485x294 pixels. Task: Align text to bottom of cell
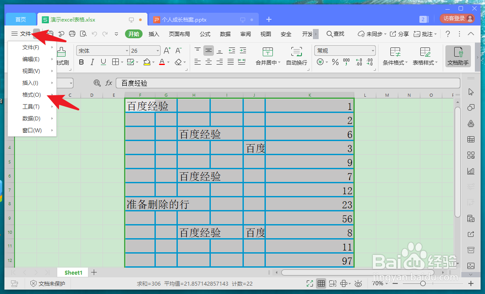[x=220, y=51]
